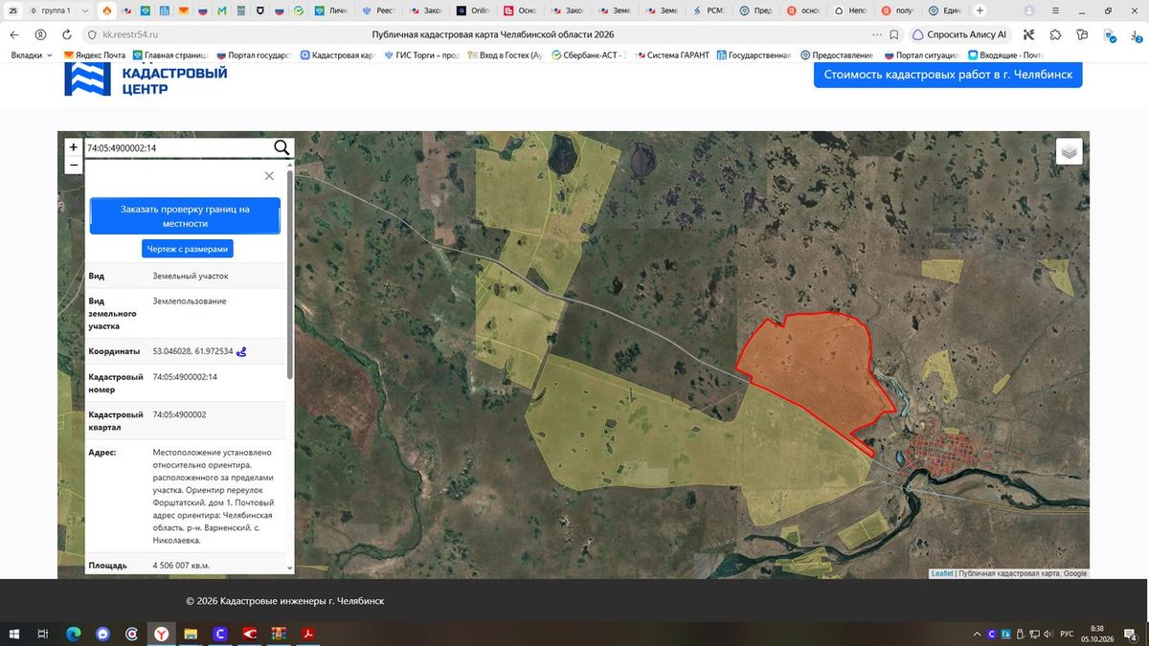This screenshot has height=646, width=1149.
Task: Open File Explorer from the taskbar
Action: [191, 634]
